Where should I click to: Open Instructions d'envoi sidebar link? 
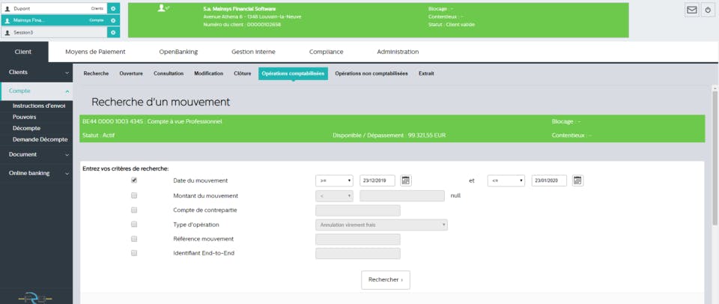pyautogui.click(x=39, y=106)
